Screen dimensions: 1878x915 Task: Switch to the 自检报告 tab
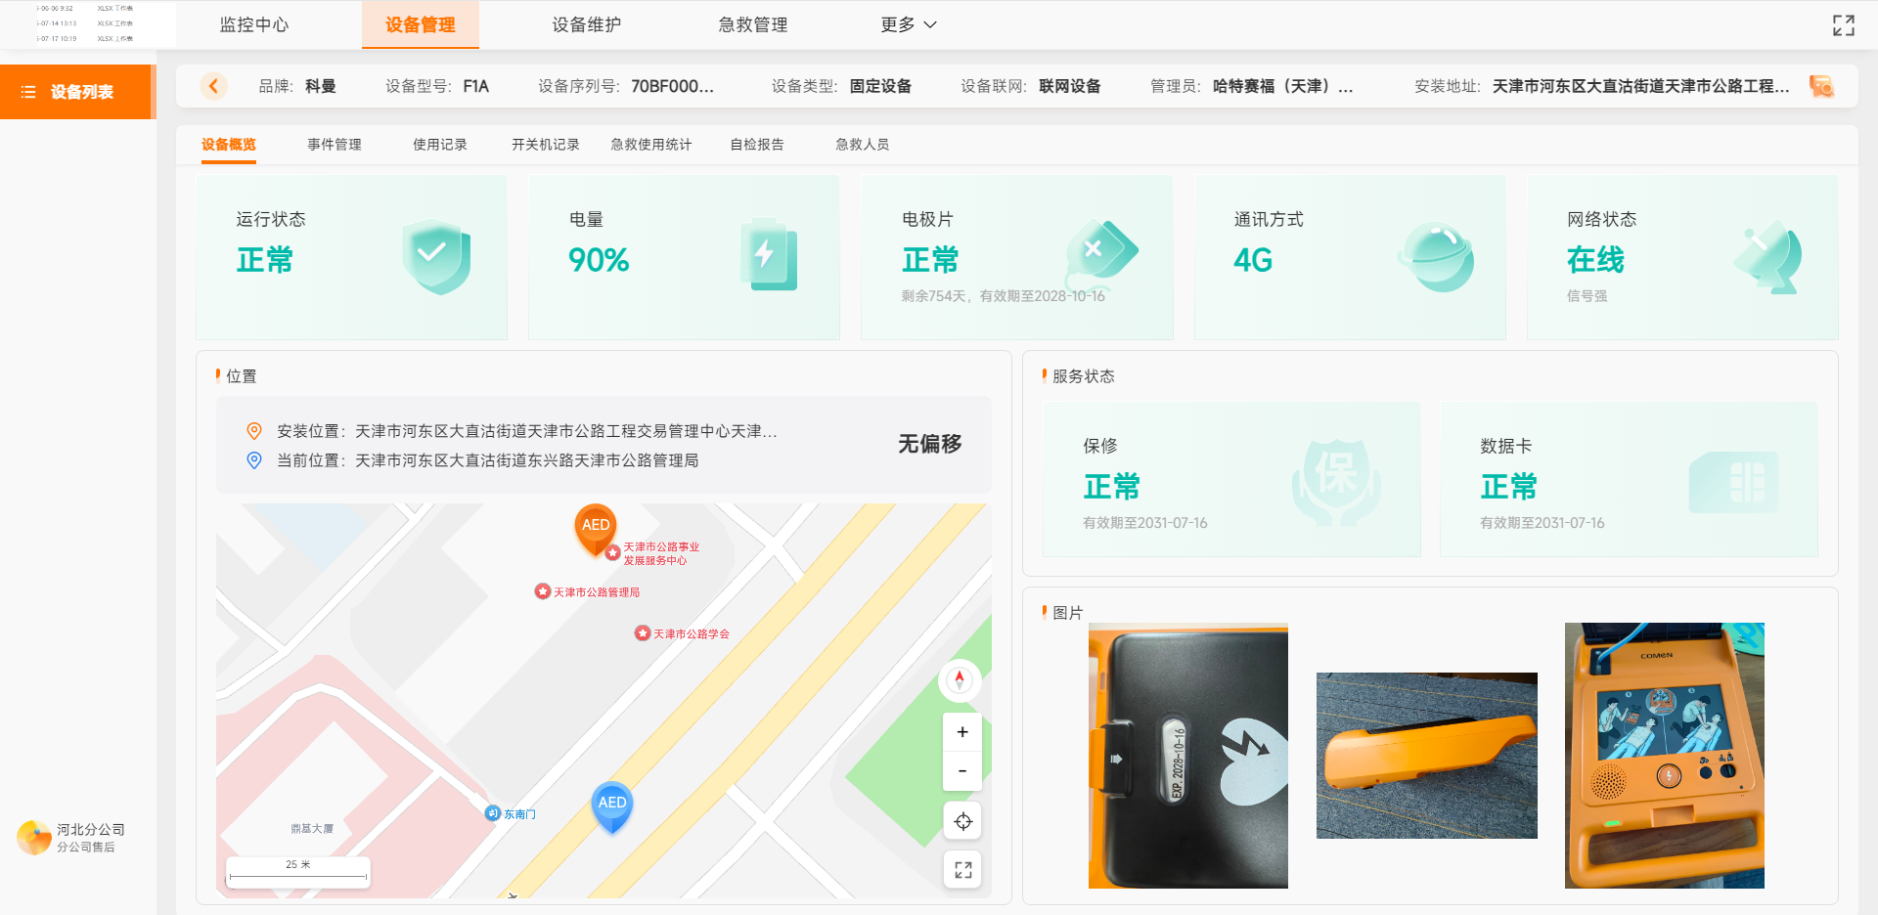point(757,145)
